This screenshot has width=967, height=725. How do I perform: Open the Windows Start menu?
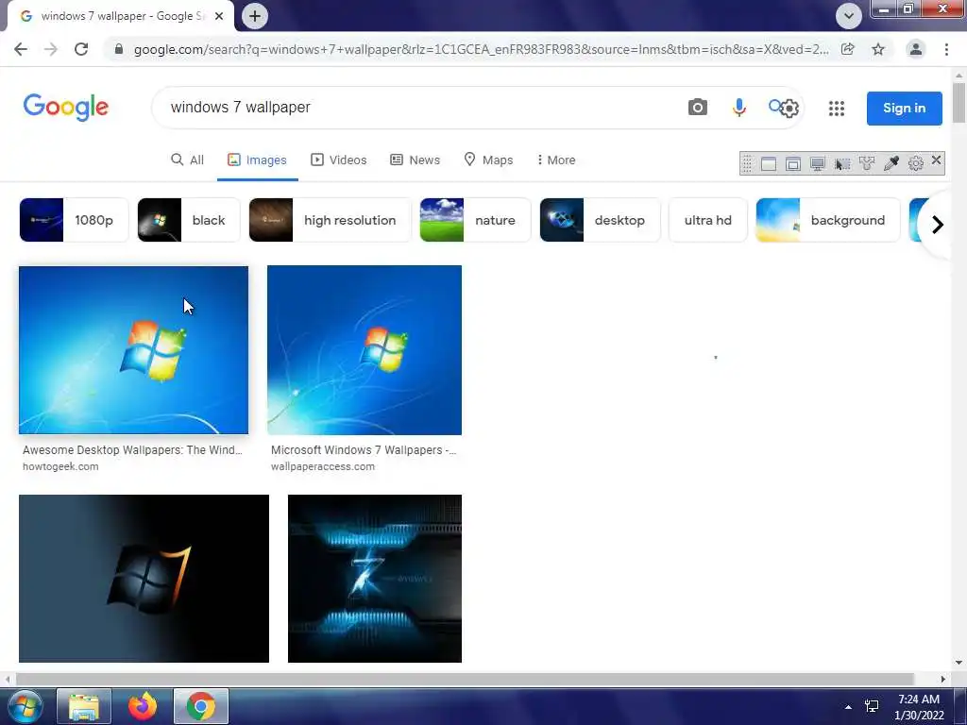[25, 706]
